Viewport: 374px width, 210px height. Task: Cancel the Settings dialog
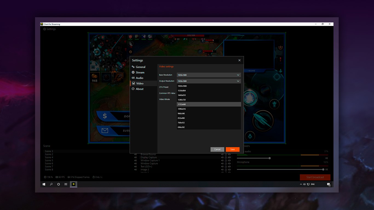(217, 149)
